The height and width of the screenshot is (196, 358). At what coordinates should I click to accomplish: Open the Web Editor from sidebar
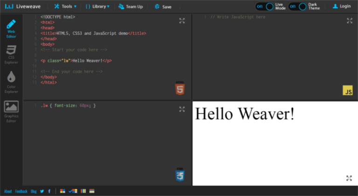click(11, 28)
